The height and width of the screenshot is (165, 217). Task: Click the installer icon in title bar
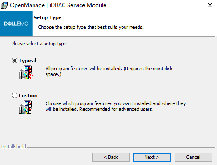click(4, 5)
